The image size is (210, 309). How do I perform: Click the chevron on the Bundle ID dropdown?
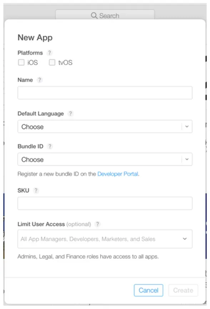(x=186, y=159)
